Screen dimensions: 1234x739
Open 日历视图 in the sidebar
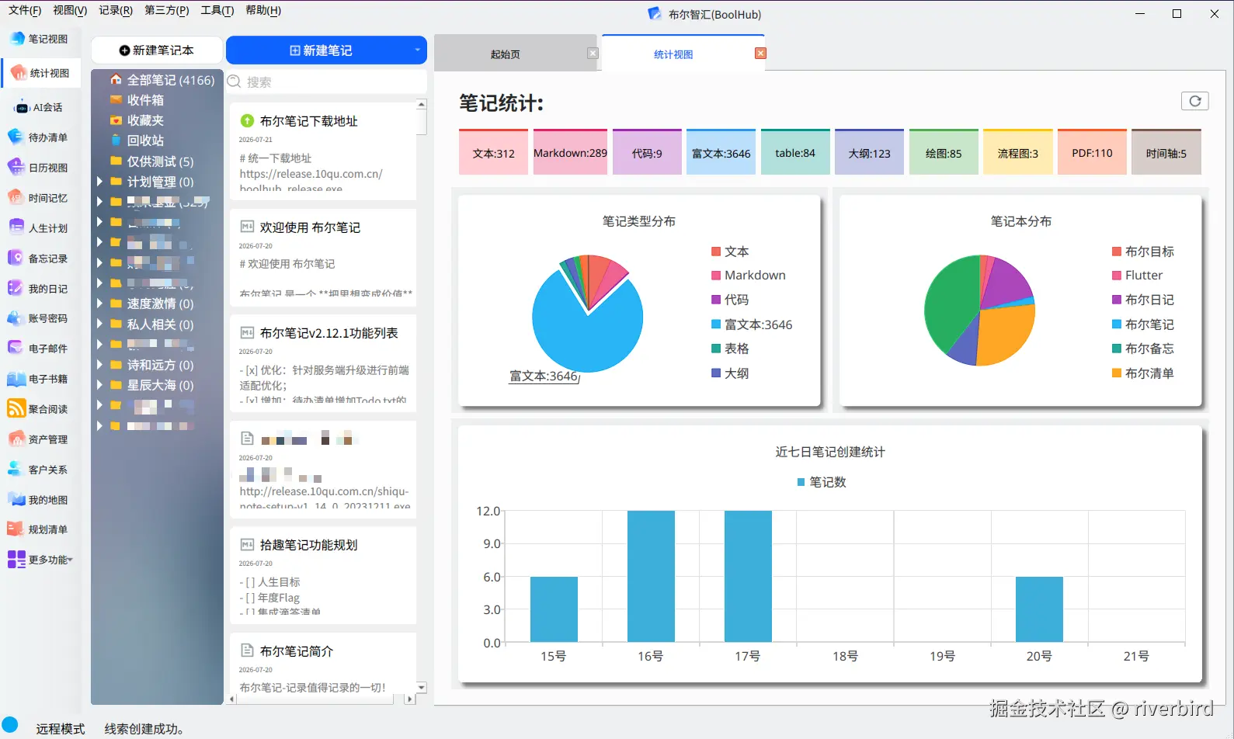pos(39,168)
